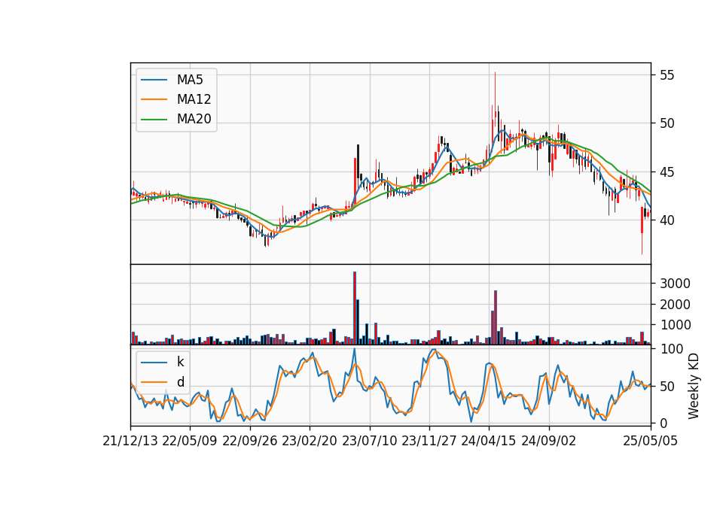Viewport: 723px width, 519px height.
Task: Click the 21/12/13 date axis label
Action: 130,441
